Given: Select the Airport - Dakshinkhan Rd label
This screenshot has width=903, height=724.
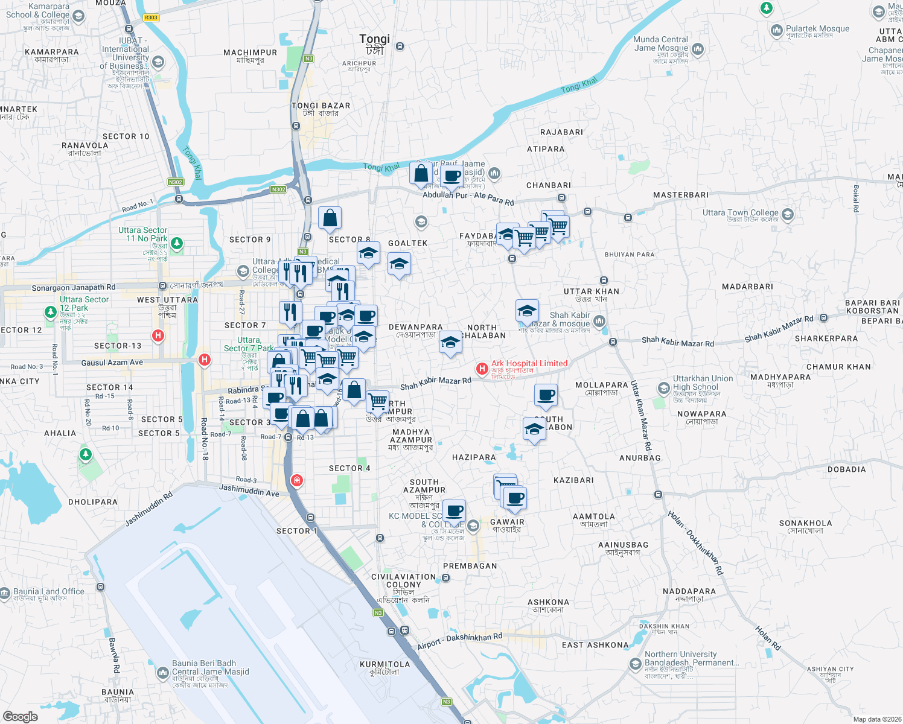Looking at the screenshot, I should (459, 641).
